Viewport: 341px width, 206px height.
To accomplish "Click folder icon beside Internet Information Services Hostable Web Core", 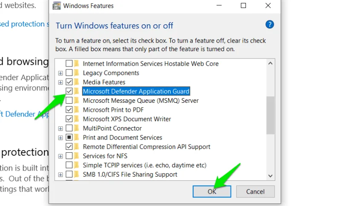I will point(76,64).
